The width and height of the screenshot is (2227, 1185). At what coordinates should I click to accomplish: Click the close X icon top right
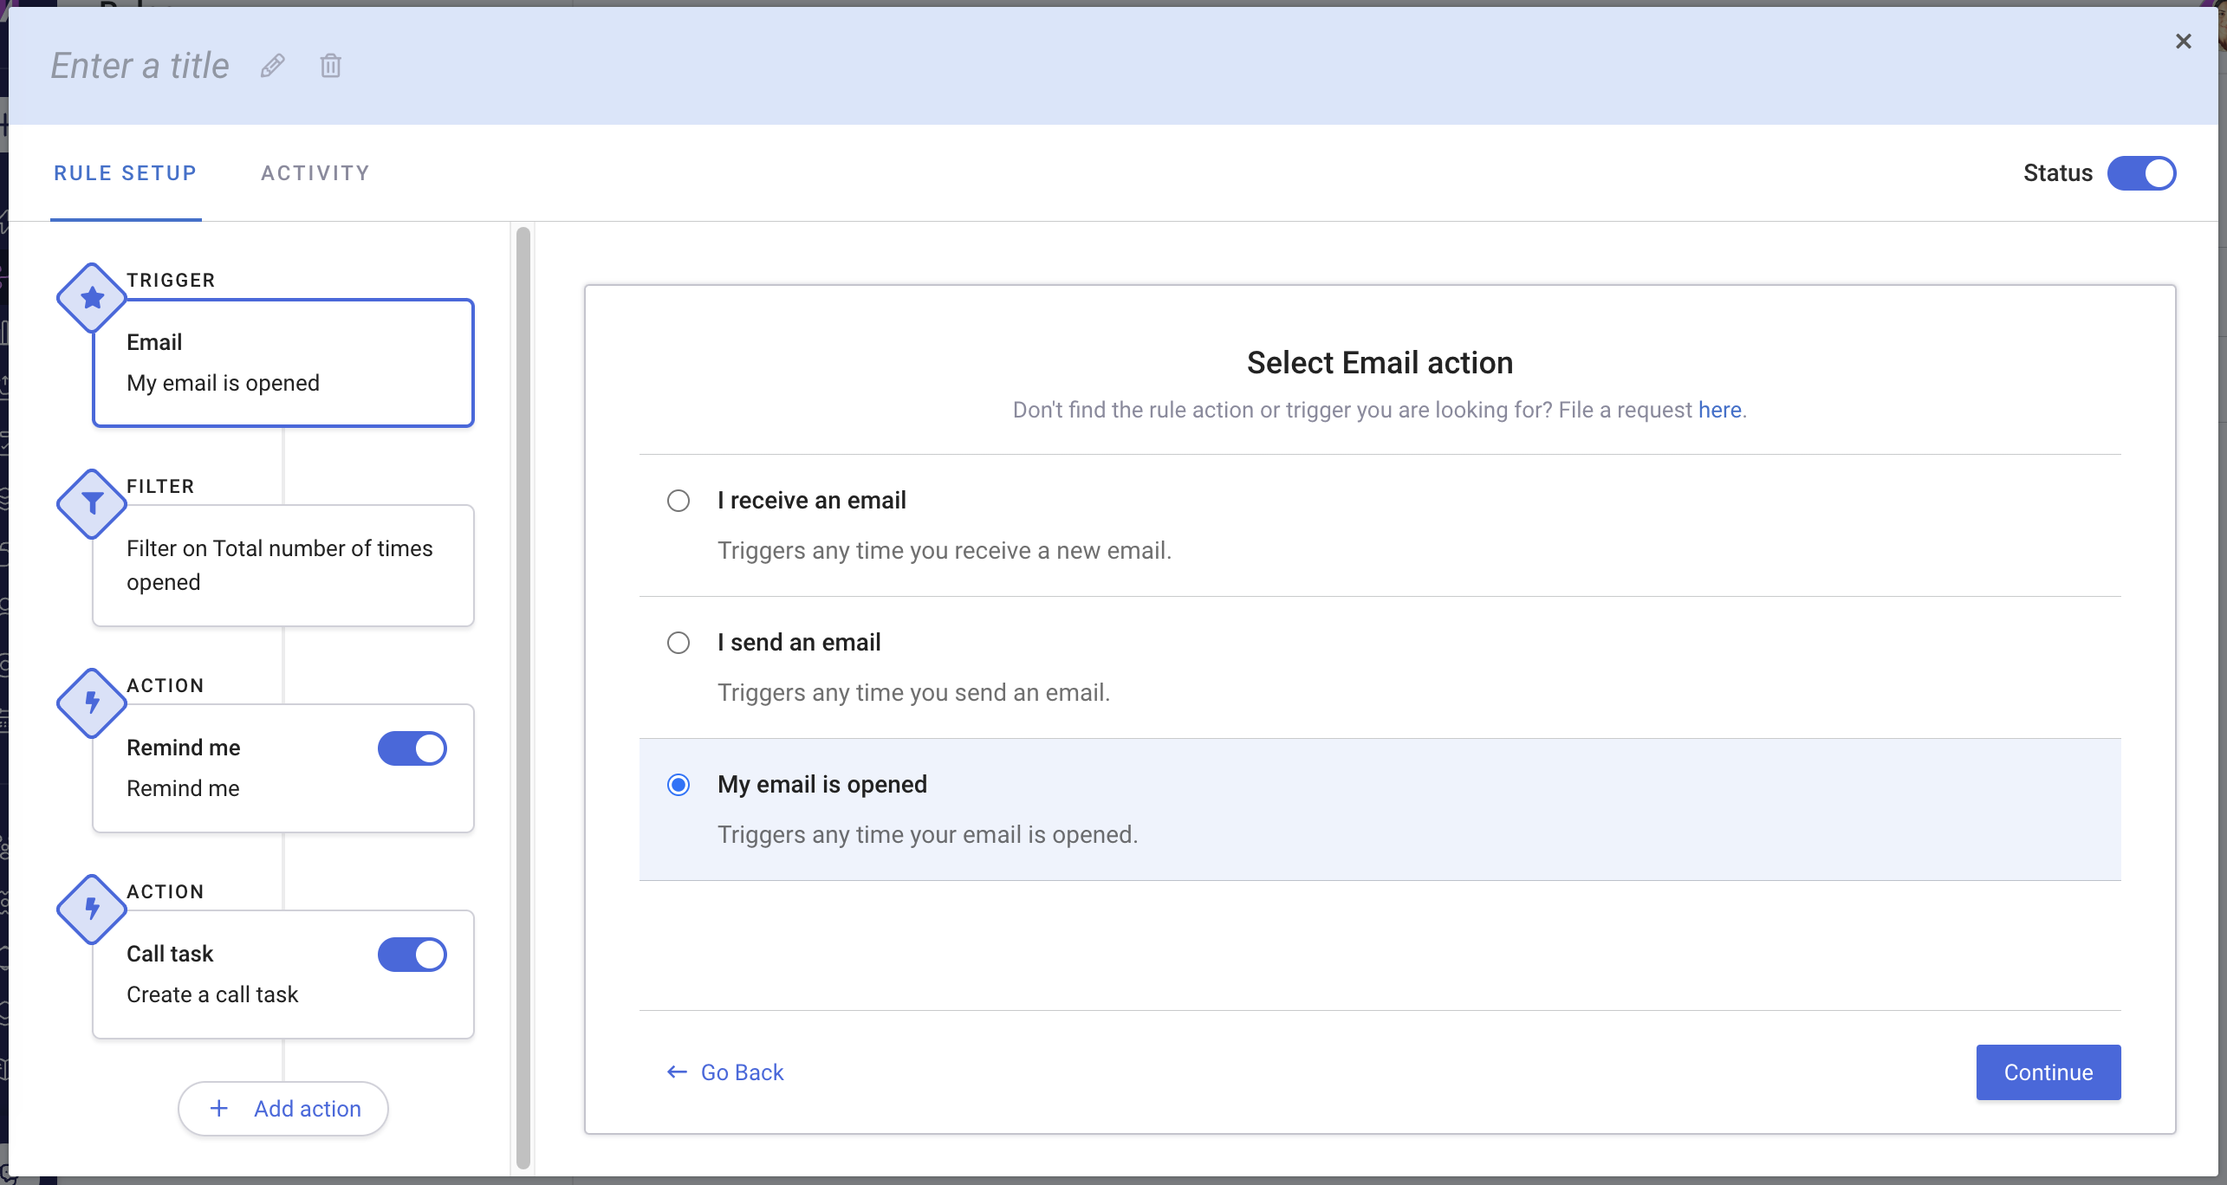tap(2185, 42)
